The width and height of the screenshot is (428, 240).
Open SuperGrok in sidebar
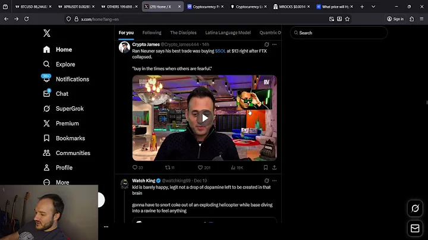pyautogui.click(x=64, y=109)
